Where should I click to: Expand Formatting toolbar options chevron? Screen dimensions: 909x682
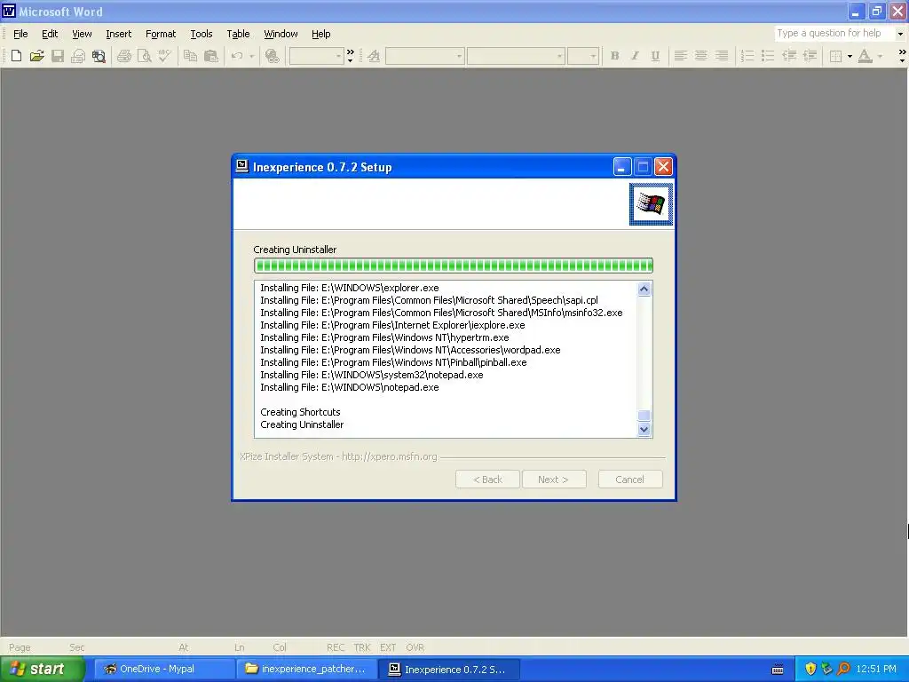(x=902, y=56)
